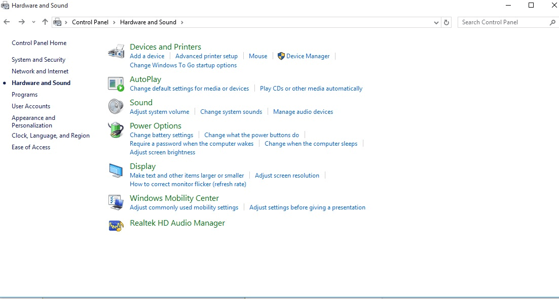The image size is (559, 299).
Task: Open the Device Manager link
Action: (308, 56)
